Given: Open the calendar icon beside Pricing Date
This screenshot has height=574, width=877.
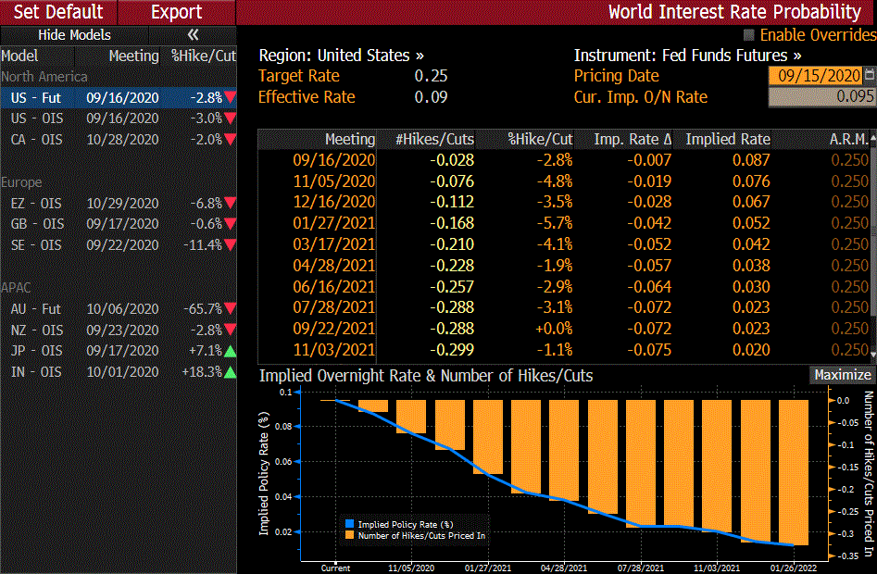Looking at the screenshot, I should coord(869,76).
